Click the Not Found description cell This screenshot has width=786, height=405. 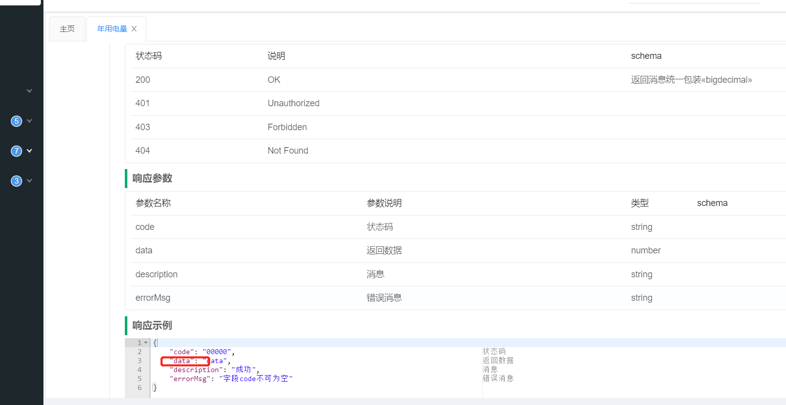point(288,151)
